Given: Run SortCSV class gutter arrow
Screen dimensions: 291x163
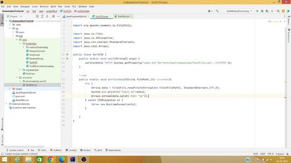Looking at the screenshot, I should [67, 54].
